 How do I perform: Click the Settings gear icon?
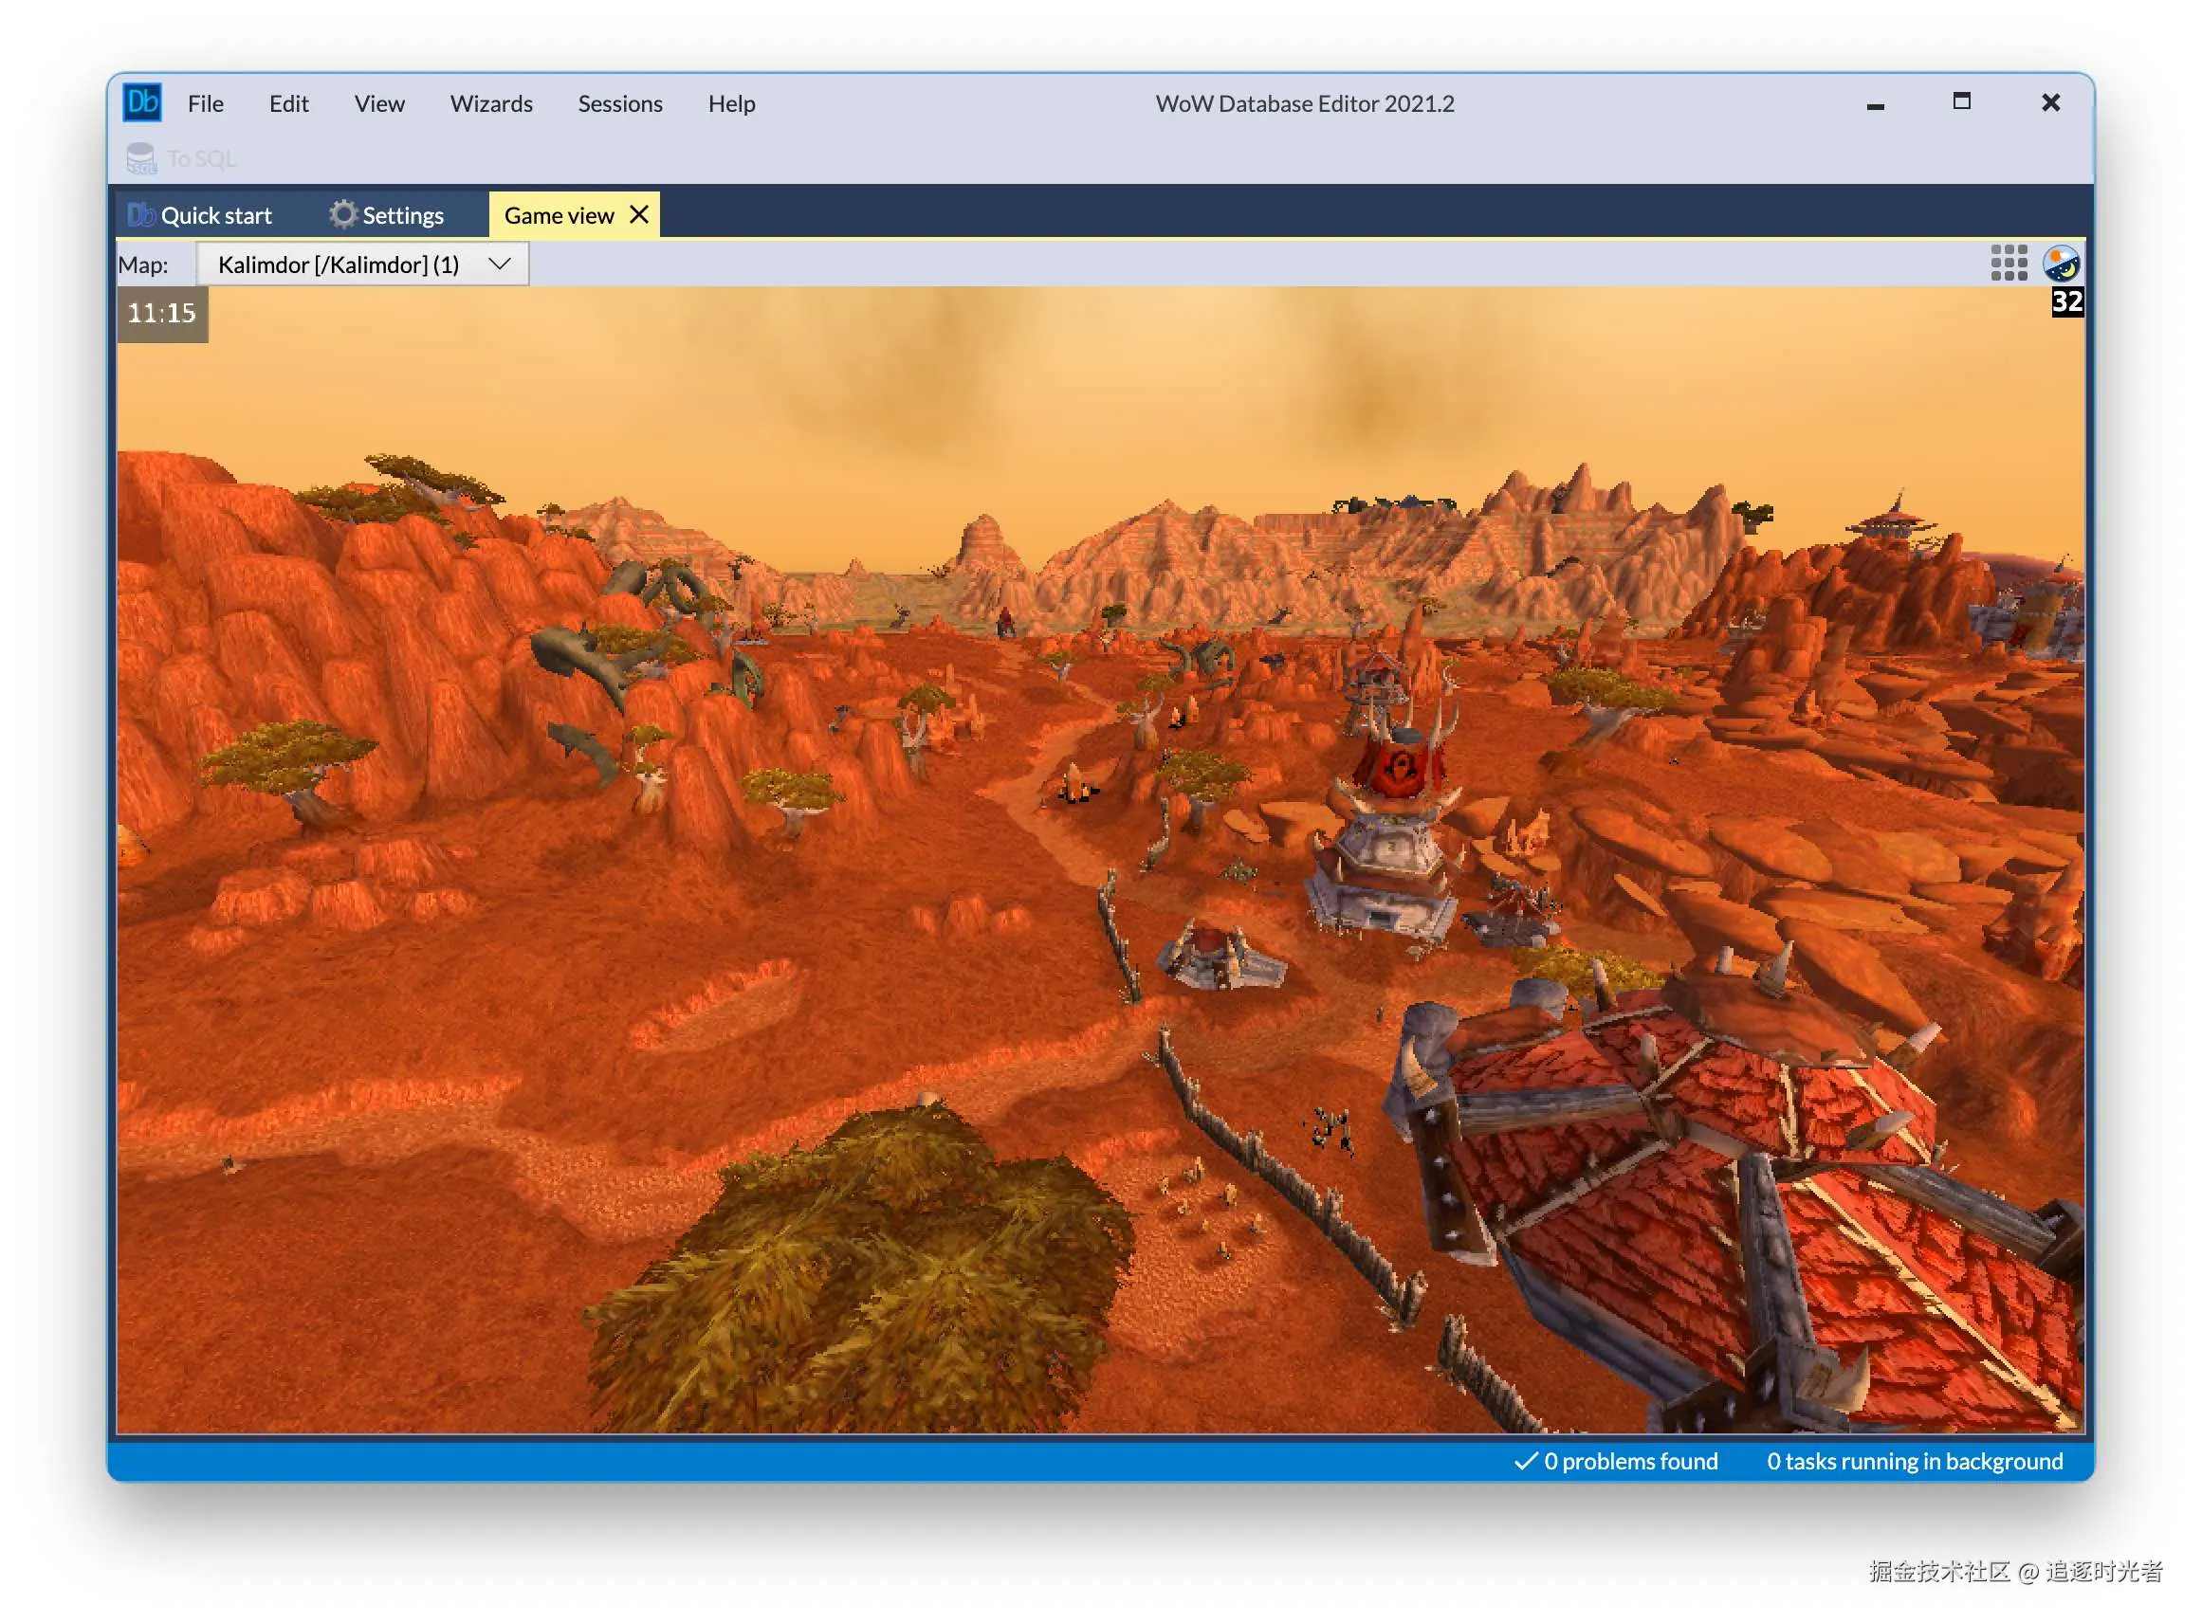[342, 214]
